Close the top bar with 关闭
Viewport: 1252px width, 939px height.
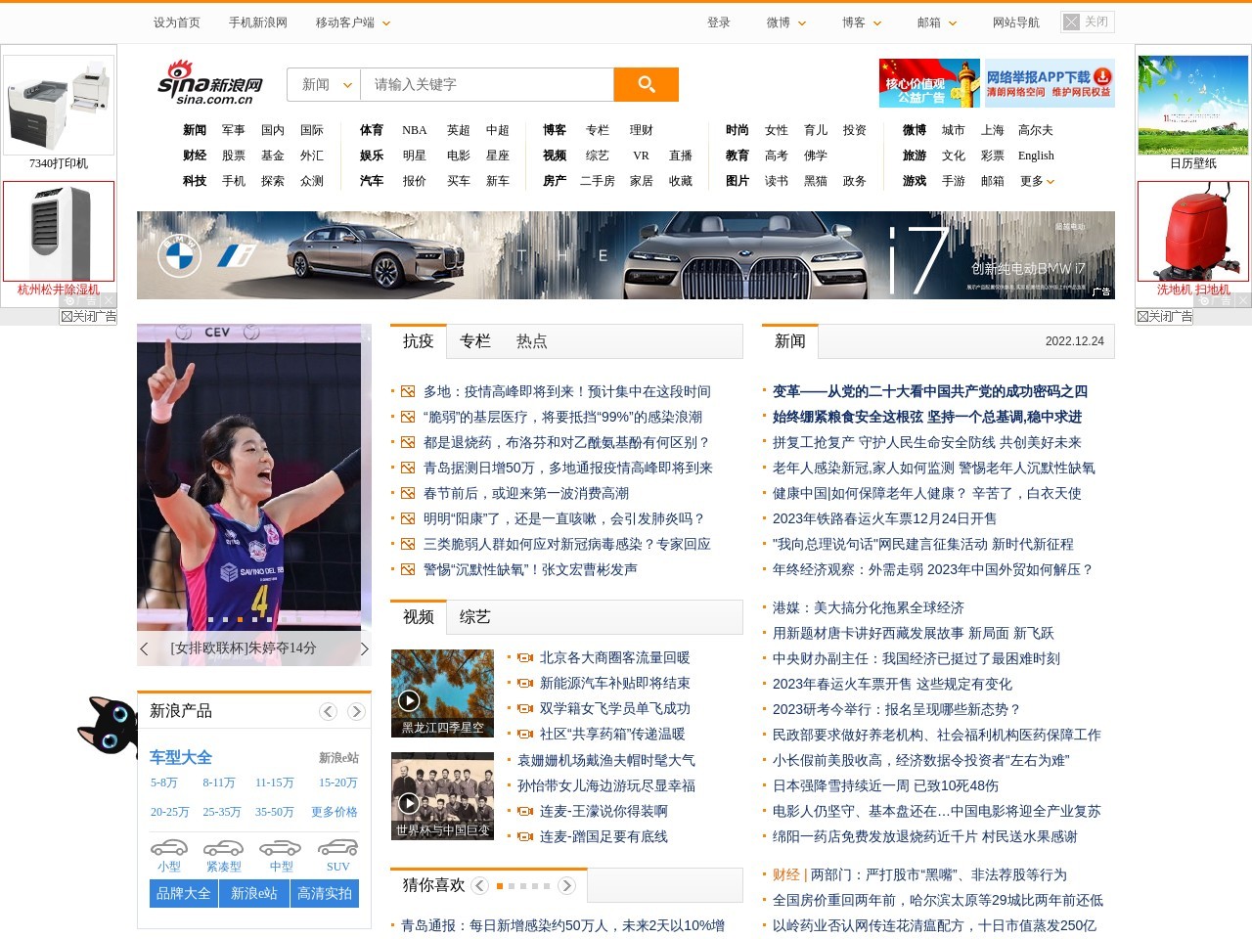click(x=1088, y=22)
